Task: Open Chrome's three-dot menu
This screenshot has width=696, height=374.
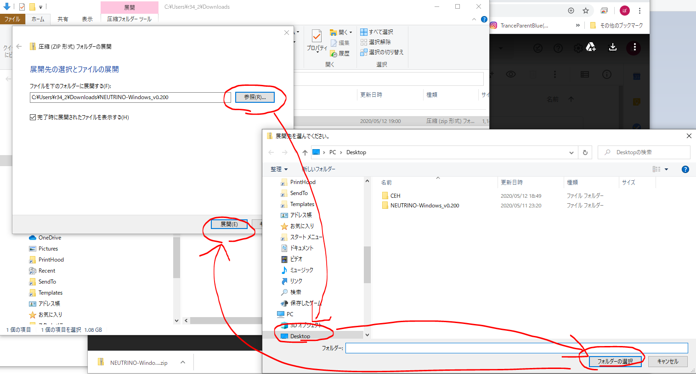Action: pyautogui.click(x=639, y=11)
